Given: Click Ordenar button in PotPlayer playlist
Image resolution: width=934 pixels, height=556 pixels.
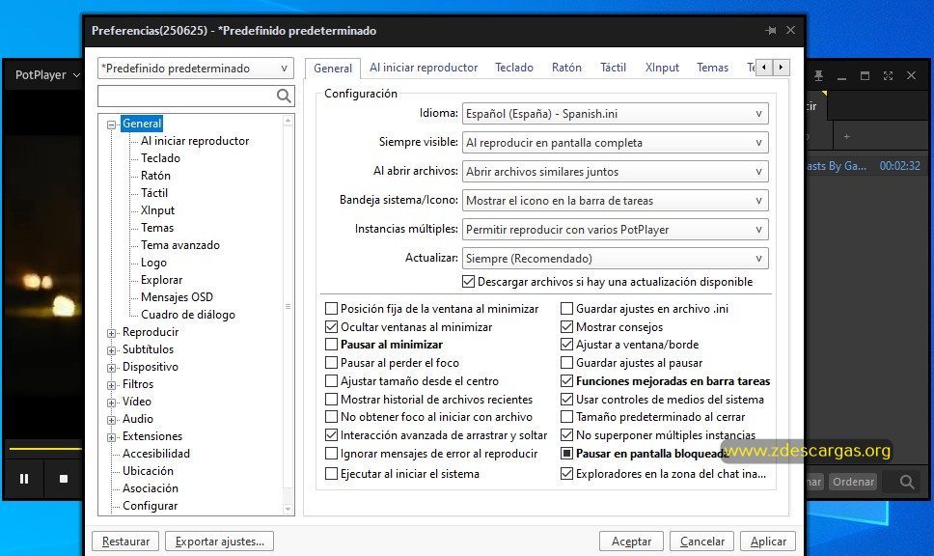Looking at the screenshot, I should 853,482.
